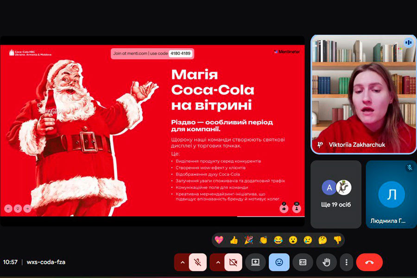Screen dimensions: 417x278
Task: Raise your hand
Action: pyautogui.click(x=326, y=262)
